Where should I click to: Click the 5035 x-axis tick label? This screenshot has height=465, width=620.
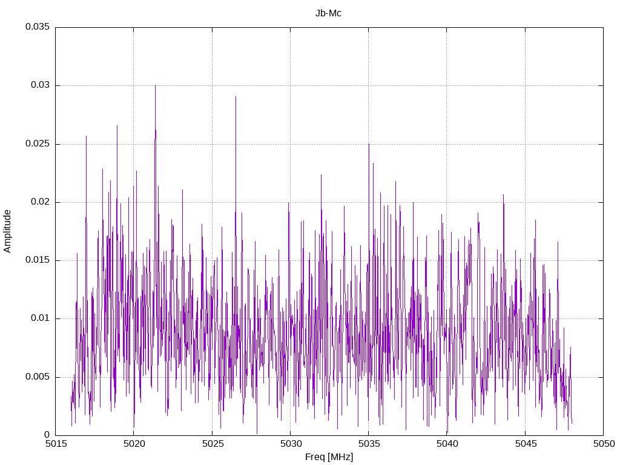[x=369, y=444]
